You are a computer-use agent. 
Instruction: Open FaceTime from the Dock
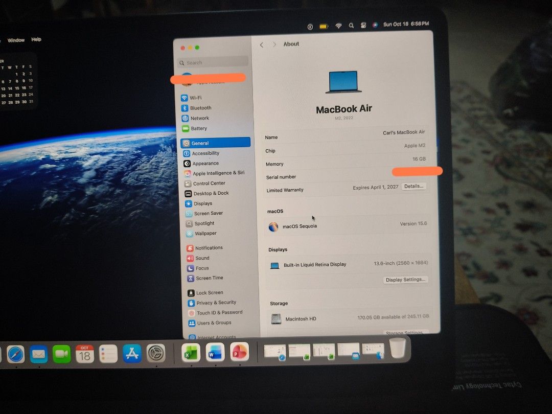click(62, 354)
